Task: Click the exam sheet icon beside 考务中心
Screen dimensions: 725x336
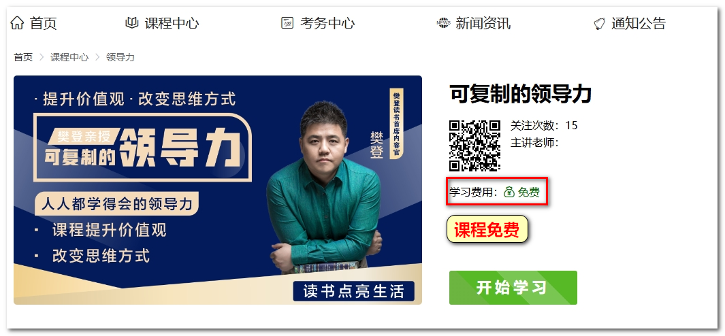Action: pos(287,22)
